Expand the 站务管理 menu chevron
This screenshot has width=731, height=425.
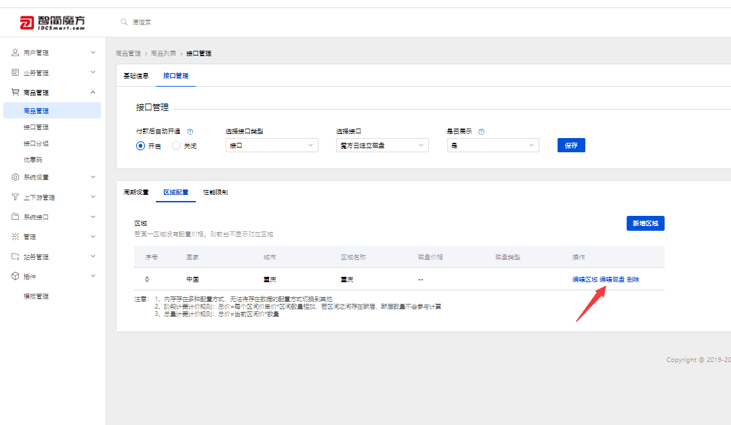point(93,256)
